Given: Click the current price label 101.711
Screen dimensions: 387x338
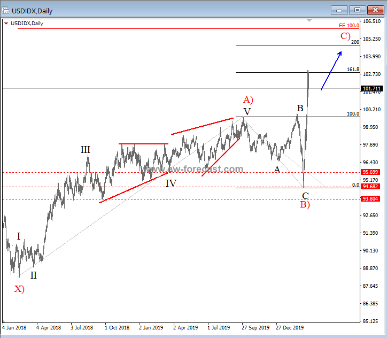Looking at the screenshot, I should (371, 88).
